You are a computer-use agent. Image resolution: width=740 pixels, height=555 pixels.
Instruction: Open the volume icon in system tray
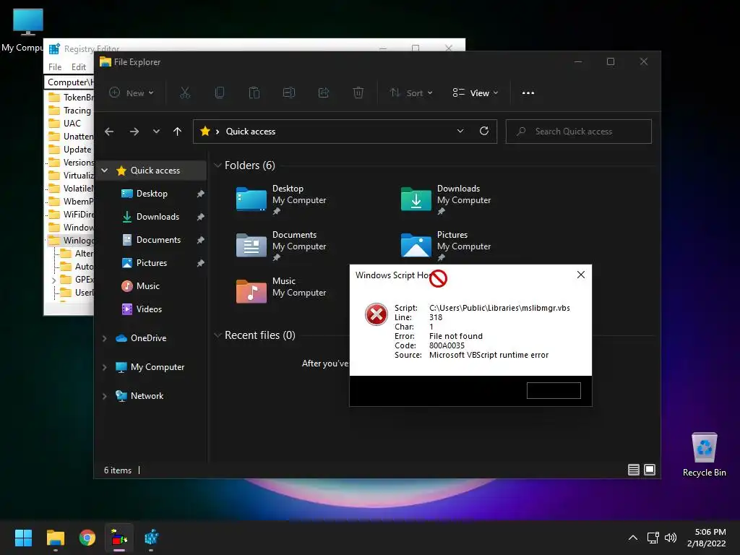671,538
